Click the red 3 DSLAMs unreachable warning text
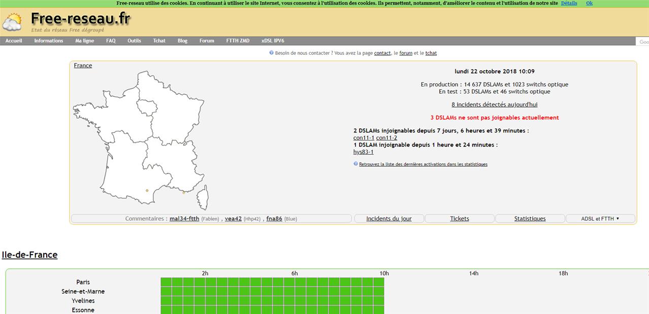This screenshot has width=649, height=314. coord(495,118)
